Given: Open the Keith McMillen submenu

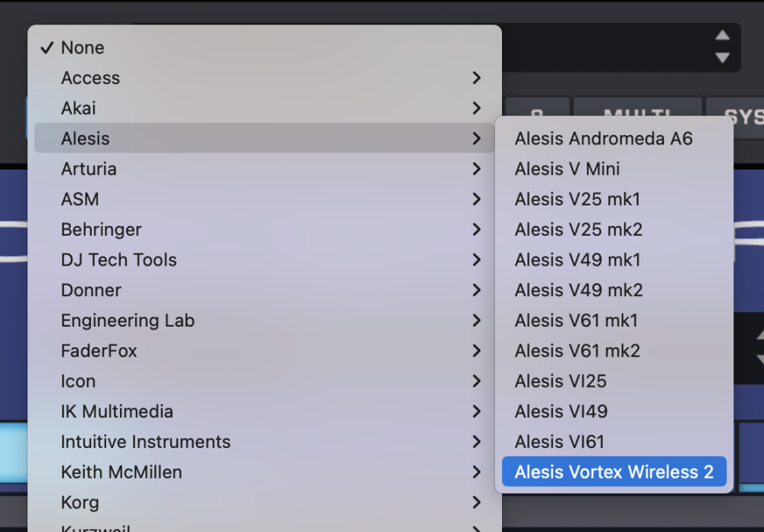Looking at the screenshot, I should [x=121, y=472].
